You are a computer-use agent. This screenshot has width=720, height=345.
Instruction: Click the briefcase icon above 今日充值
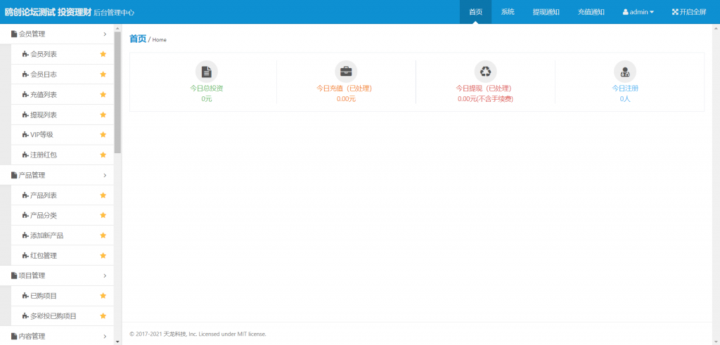pos(346,72)
